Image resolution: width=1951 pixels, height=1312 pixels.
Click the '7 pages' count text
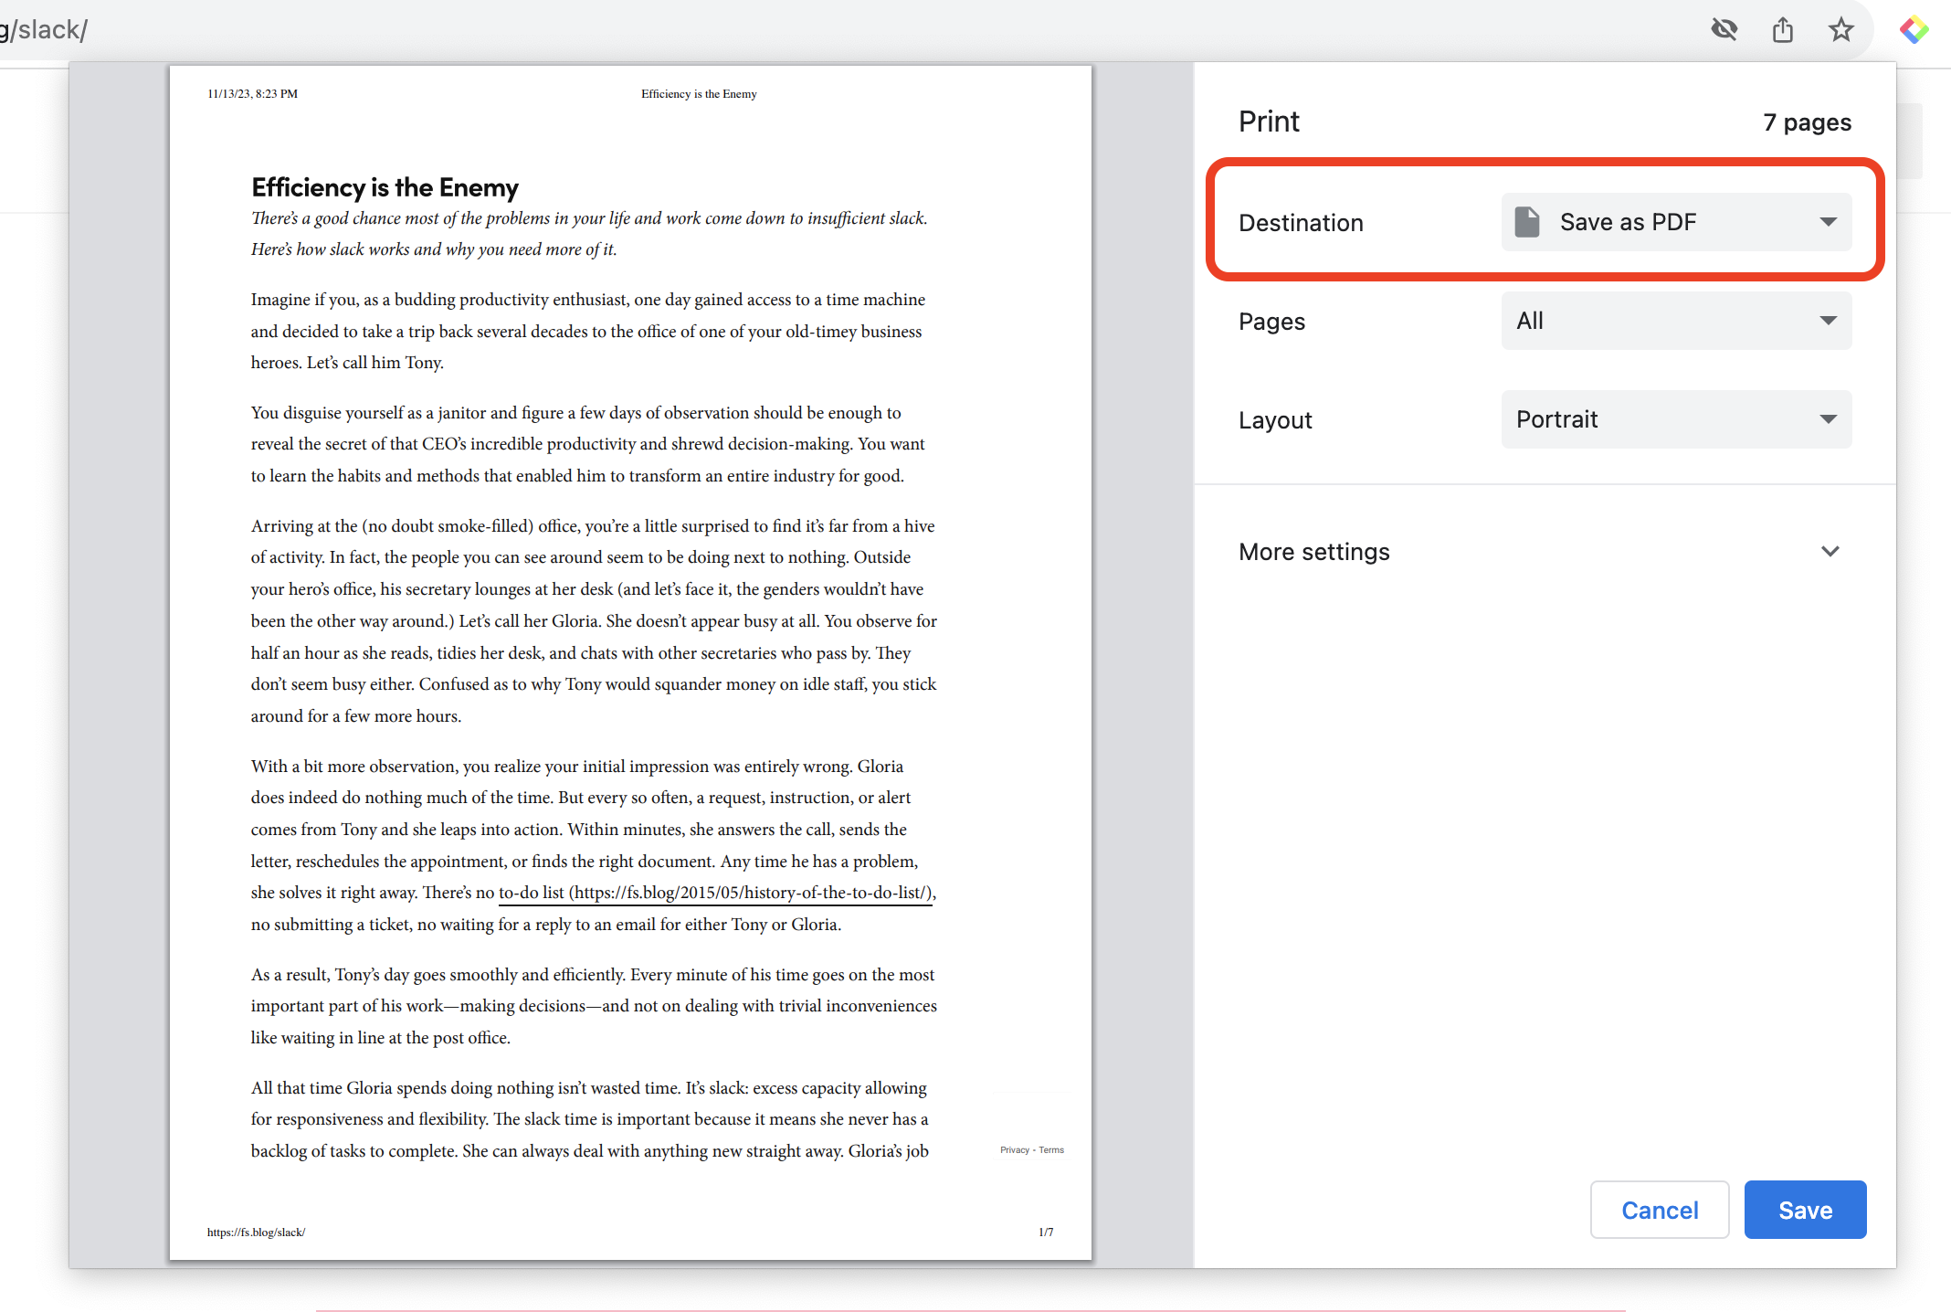click(x=1807, y=122)
